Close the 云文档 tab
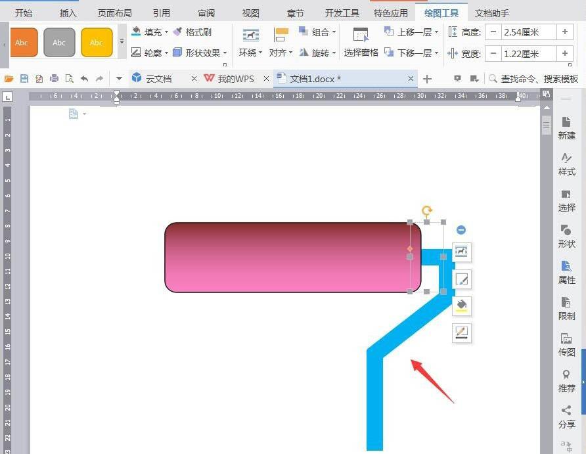Viewport: 586px width, 454px height. (194, 78)
